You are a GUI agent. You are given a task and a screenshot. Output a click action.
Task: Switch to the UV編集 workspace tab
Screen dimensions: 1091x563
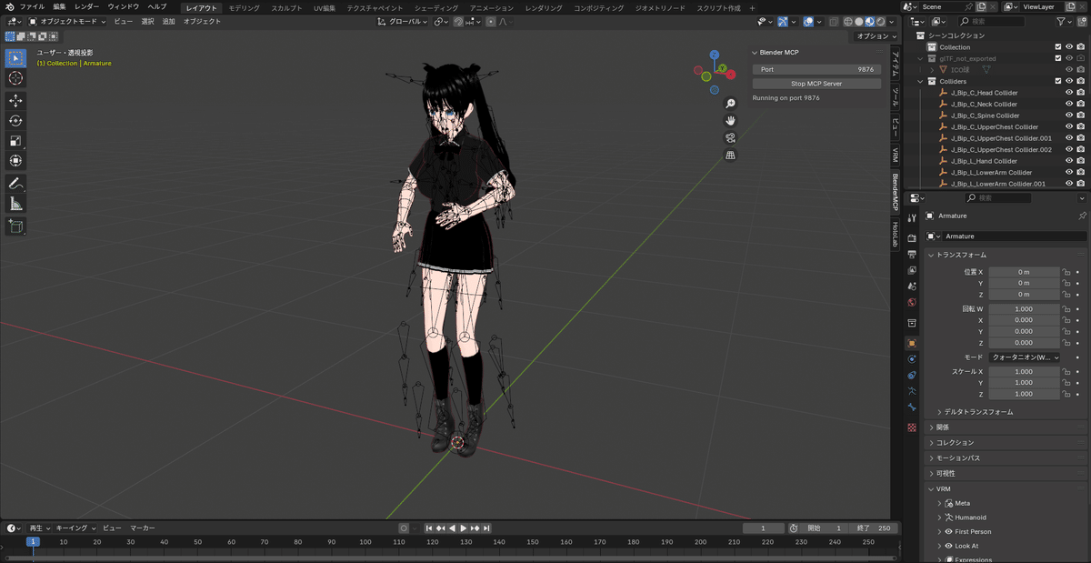pyautogui.click(x=325, y=7)
